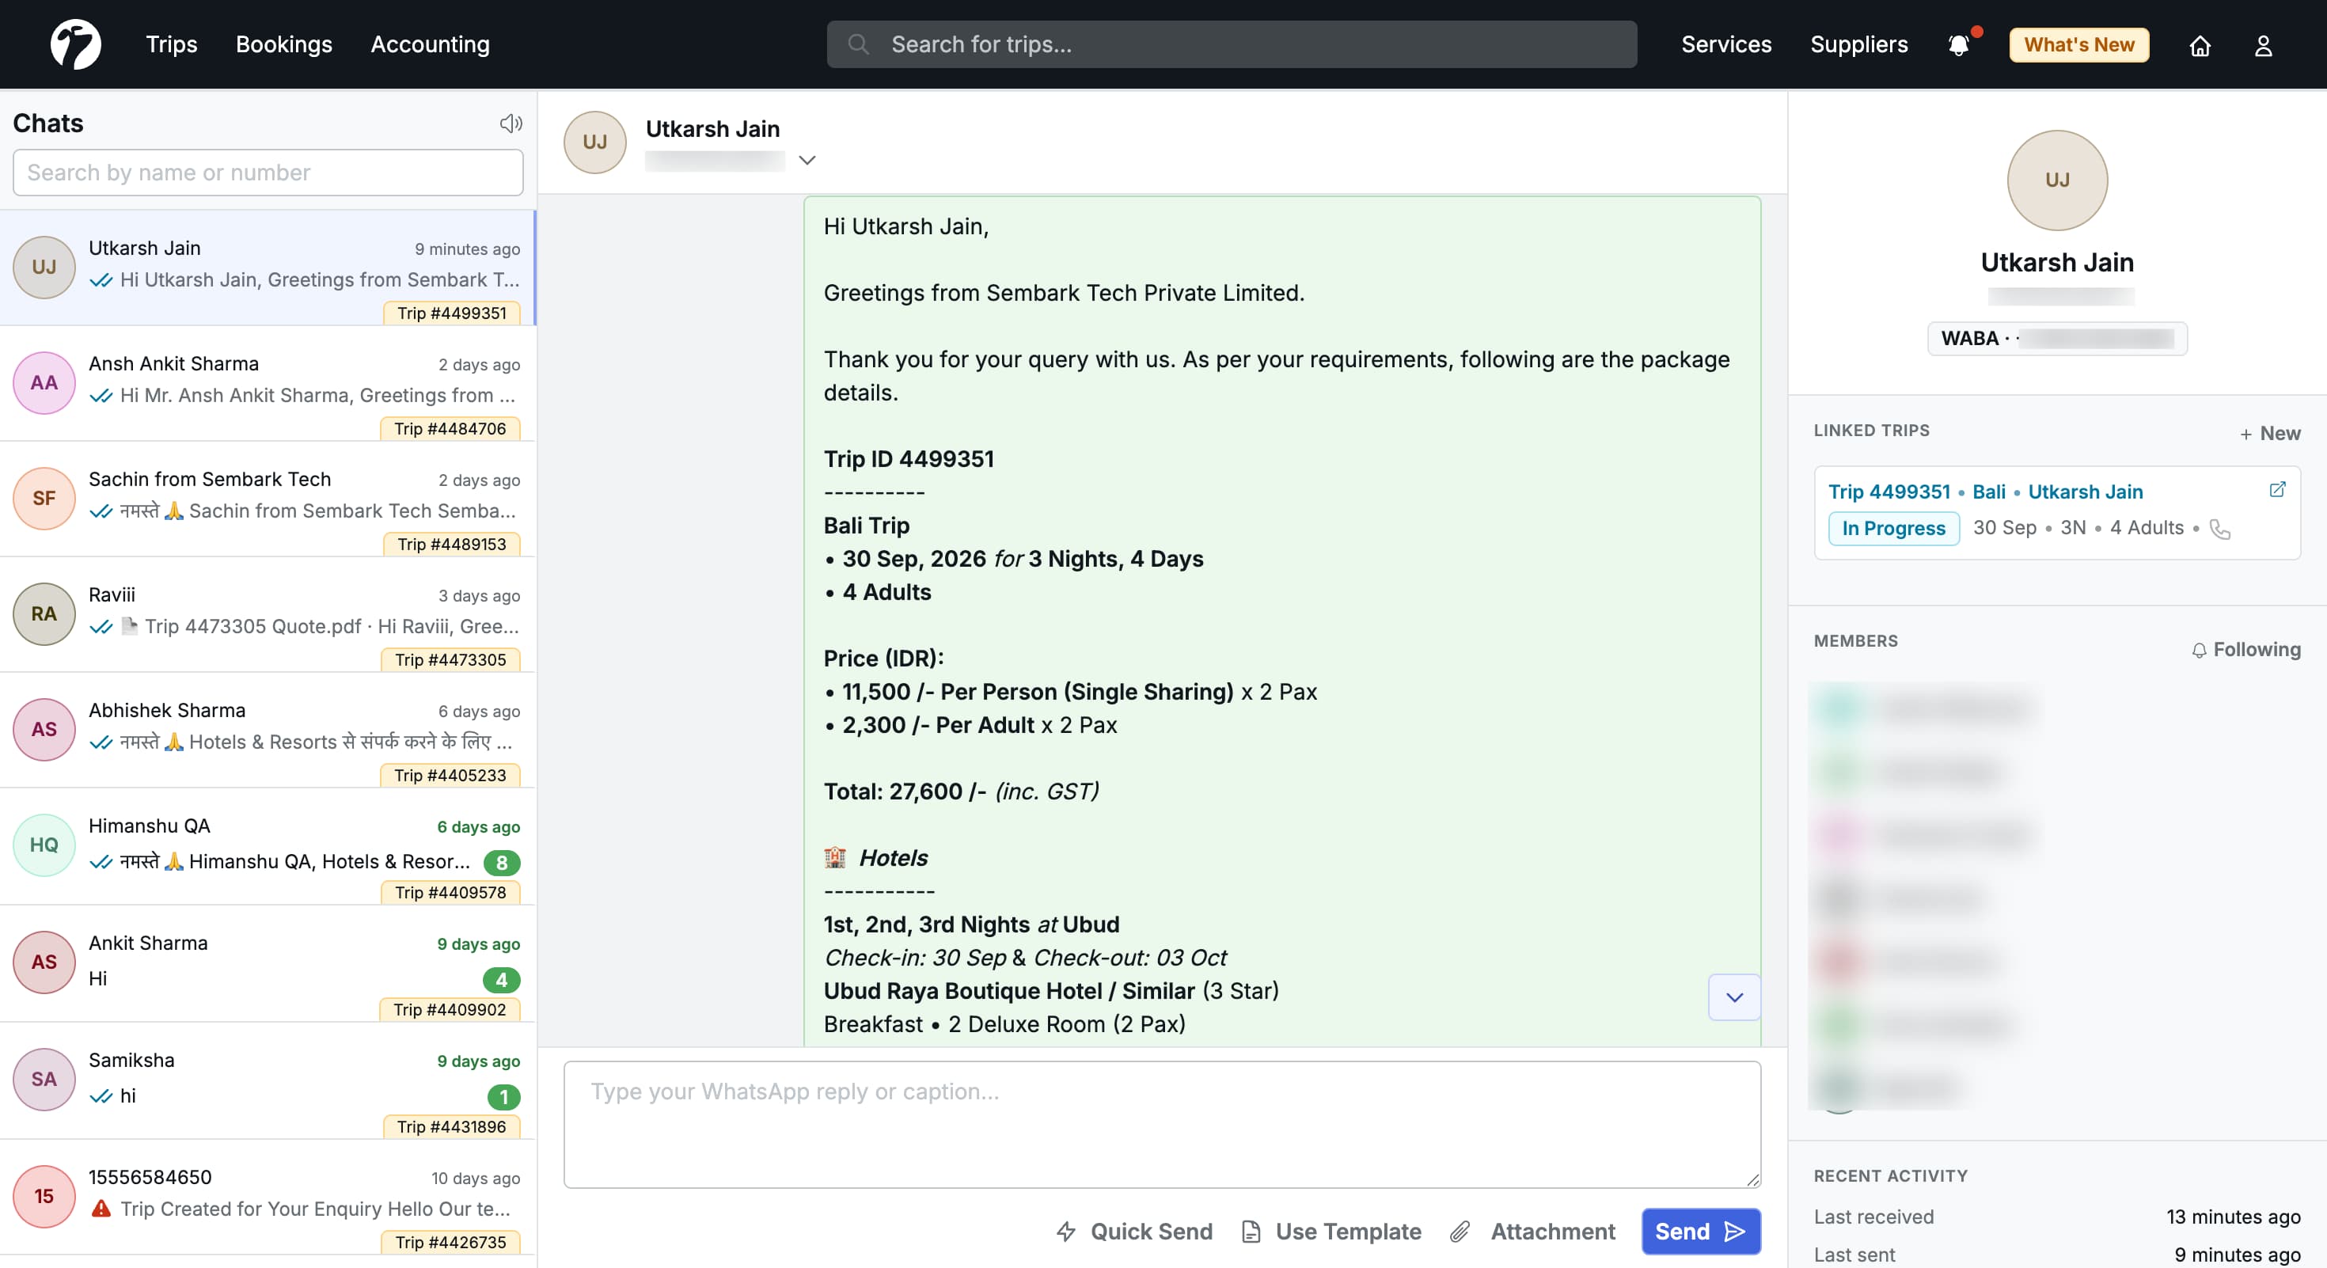Viewport: 2327px width, 1268px height.
Task: Open the Abhishek Sharma chat
Action: tap(268, 730)
